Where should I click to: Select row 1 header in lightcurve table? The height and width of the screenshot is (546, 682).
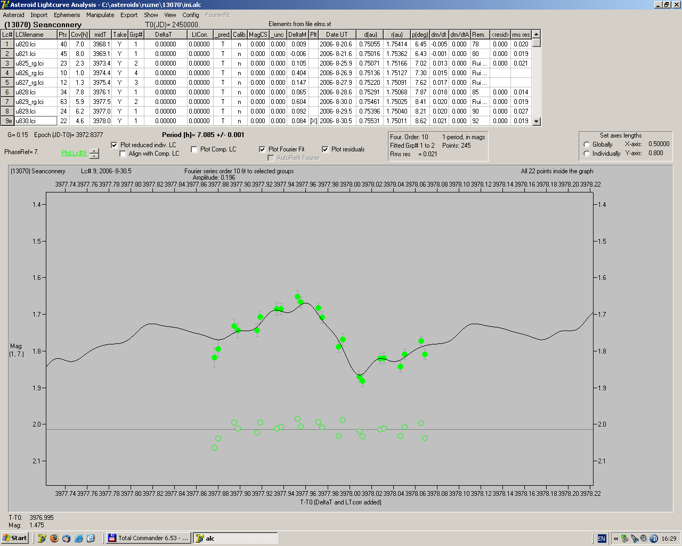click(7, 44)
